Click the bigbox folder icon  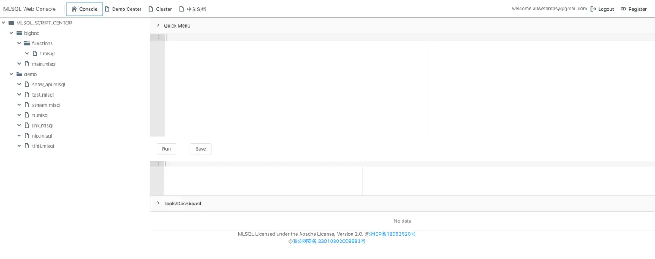(19, 33)
